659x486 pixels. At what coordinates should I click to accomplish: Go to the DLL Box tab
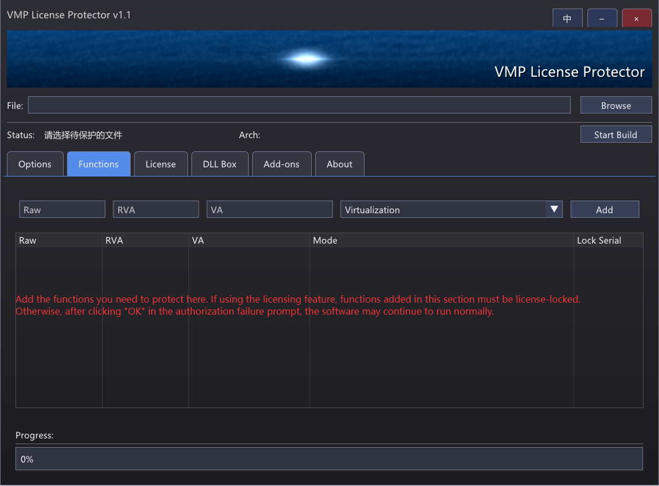coord(219,164)
